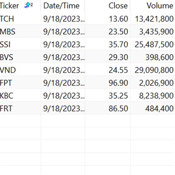
Task: Select the KBC ticker row
Action: (x=7, y=96)
